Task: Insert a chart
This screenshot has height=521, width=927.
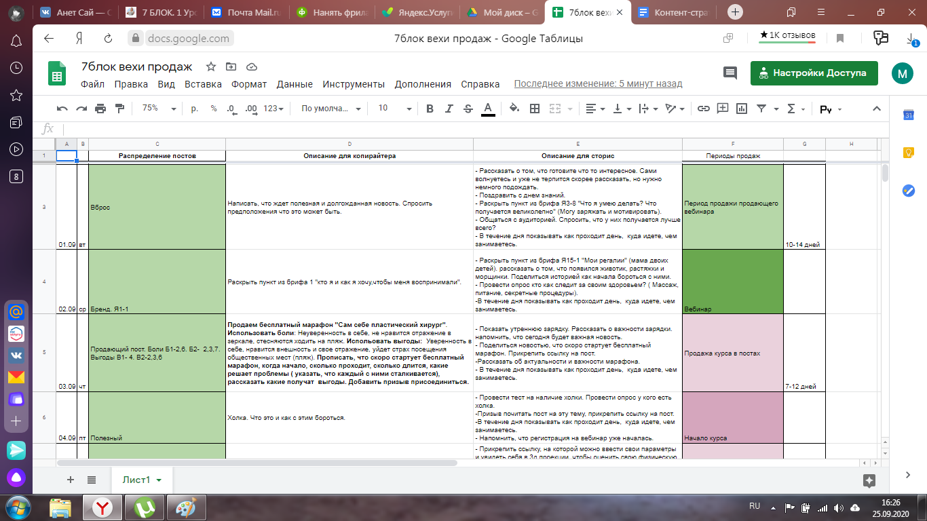Action: (742, 109)
